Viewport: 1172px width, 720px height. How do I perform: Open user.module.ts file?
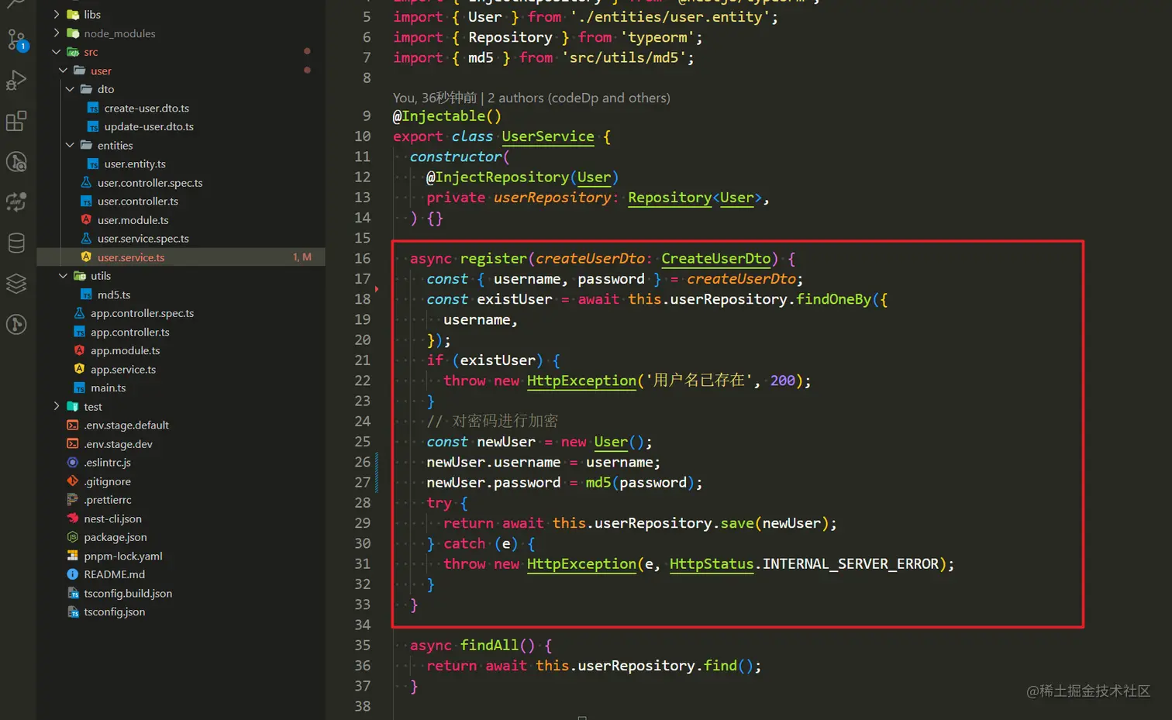click(x=133, y=220)
